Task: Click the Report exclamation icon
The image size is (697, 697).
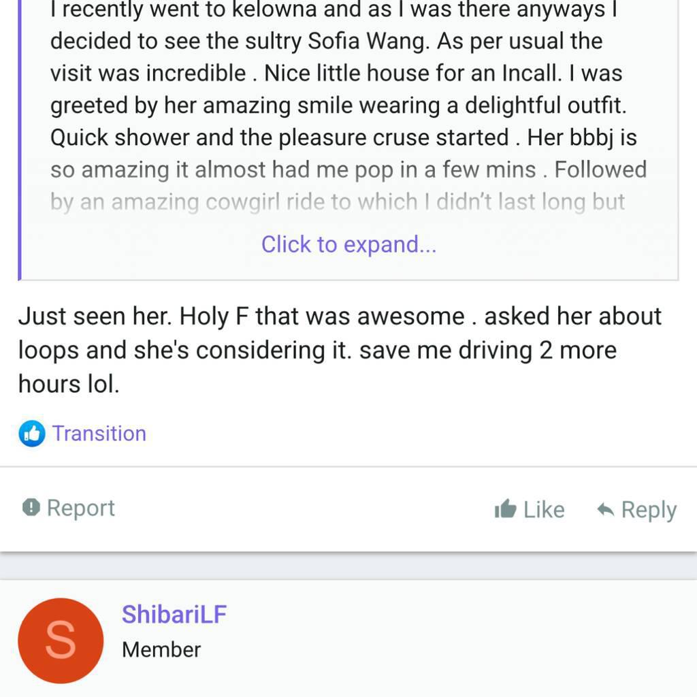Action: coord(31,507)
